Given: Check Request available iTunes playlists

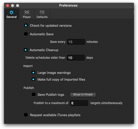Looking at the screenshot, I should click(x=26, y=115).
